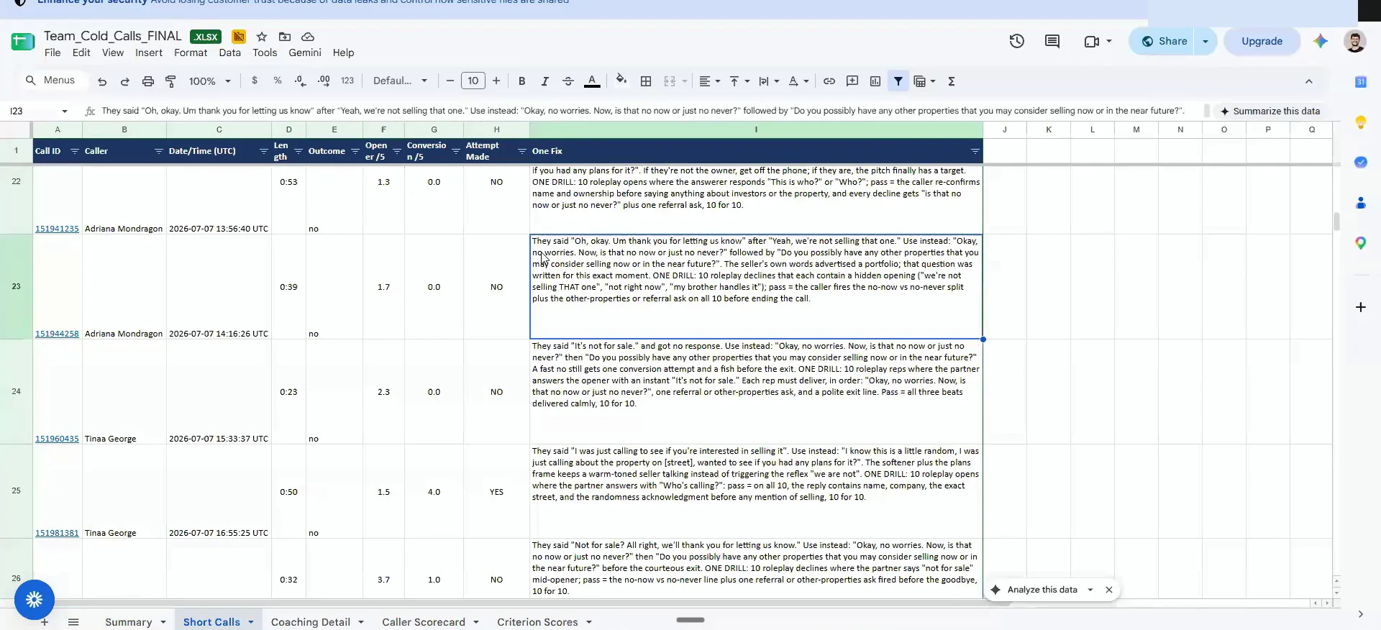This screenshot has width=1381, height=630.
Task: Open the fill color picker
Action: tap(621, 81)
